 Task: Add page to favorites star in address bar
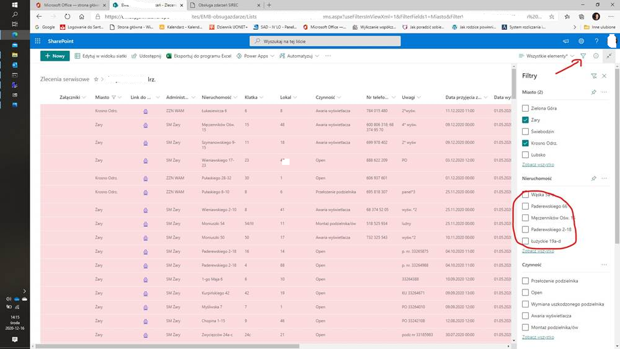coord(552,17)
